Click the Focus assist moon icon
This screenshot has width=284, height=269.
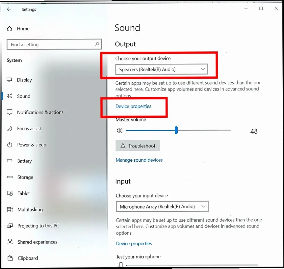click(9, 128)
